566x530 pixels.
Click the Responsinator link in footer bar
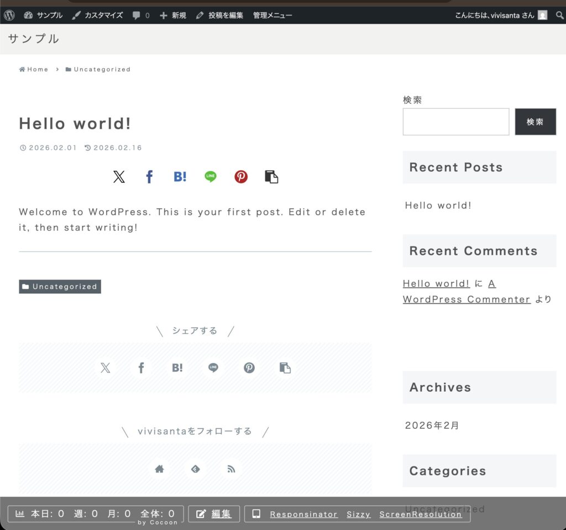(x=303, y=515)
